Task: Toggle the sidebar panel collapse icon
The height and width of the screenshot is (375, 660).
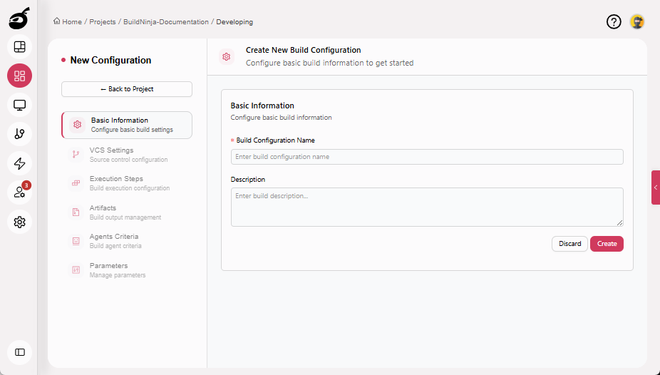Action: (x=19, y=352)
